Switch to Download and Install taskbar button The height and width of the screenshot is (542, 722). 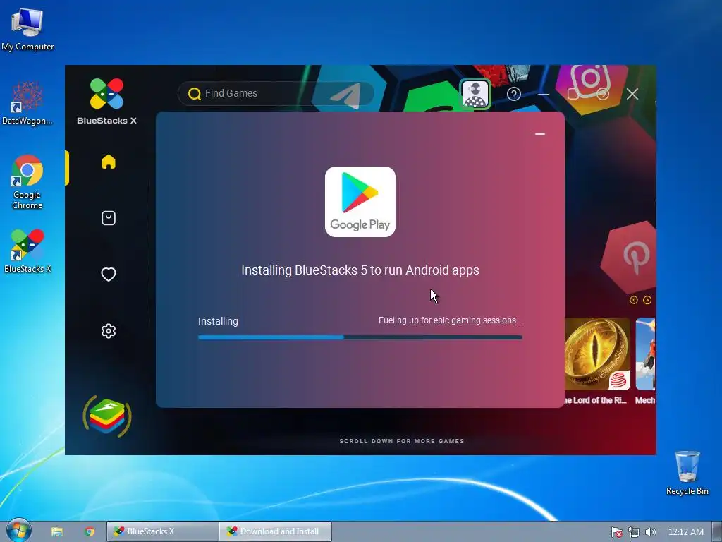coord(276,531)
